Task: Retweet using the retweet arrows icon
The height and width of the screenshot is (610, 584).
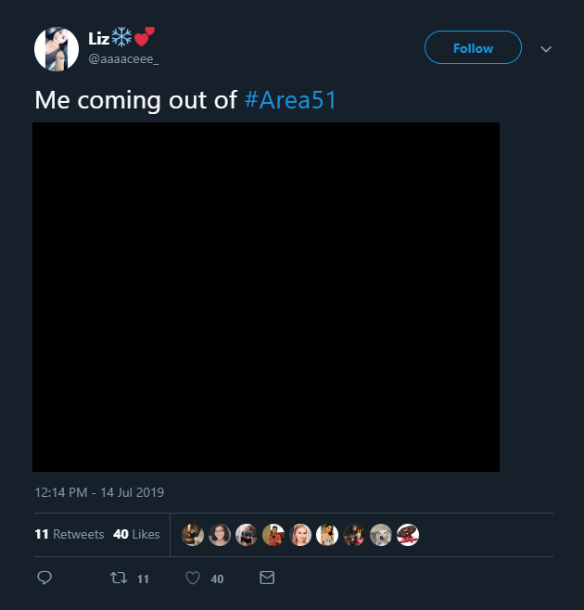Action: pos(119,578)
